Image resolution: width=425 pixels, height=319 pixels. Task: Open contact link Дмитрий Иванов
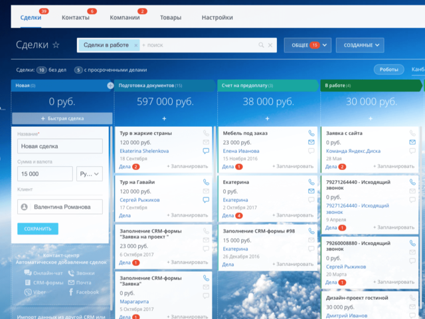tap(347, 316)
